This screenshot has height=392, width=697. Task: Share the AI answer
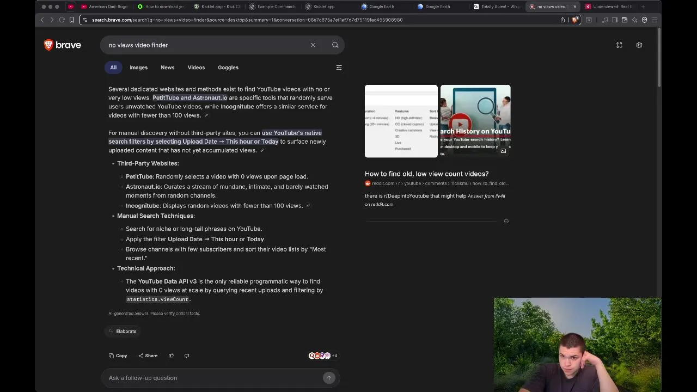(148, 356)
